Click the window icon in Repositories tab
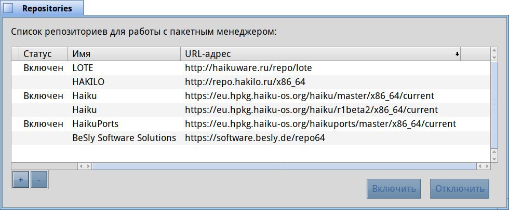 point(8,8)
